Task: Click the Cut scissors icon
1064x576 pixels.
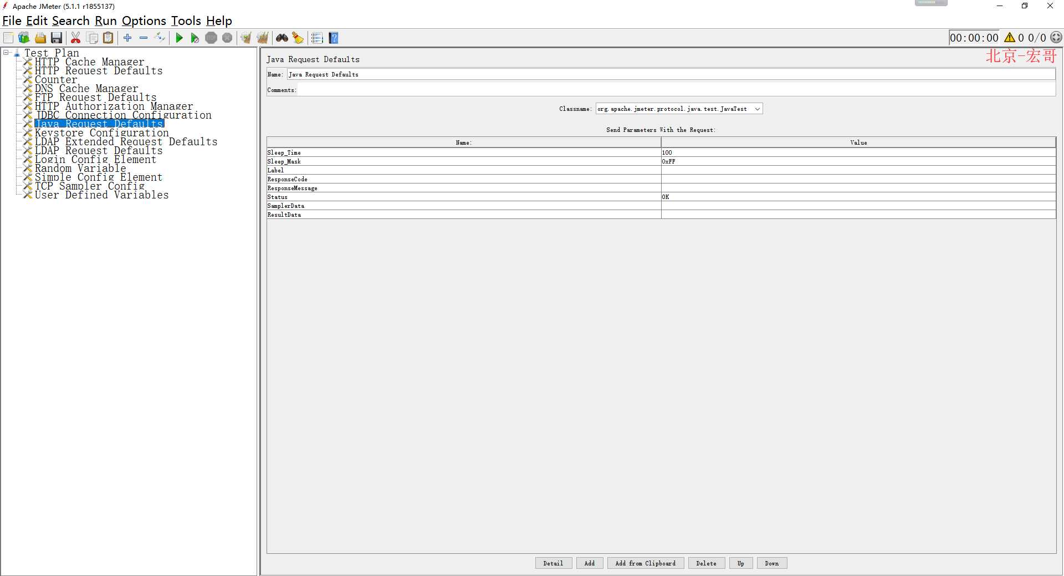Action: 76,38
